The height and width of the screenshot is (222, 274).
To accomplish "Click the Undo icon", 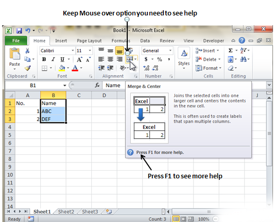I will (x=28, y=31).
